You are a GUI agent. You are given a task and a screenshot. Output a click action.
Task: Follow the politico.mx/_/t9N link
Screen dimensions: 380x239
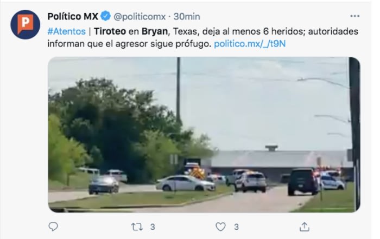[x=250, y=44]
